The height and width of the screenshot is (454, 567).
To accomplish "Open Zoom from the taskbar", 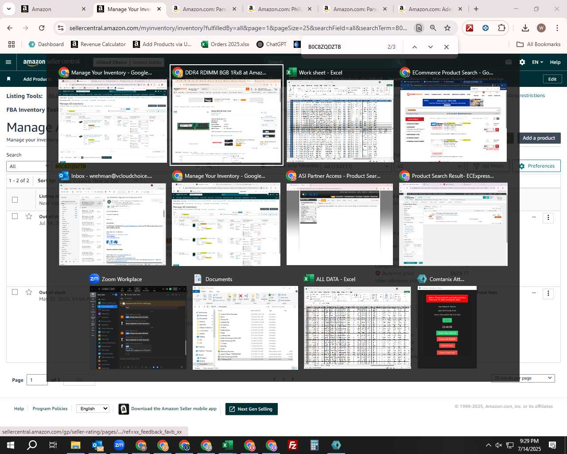I will (119, 445).
